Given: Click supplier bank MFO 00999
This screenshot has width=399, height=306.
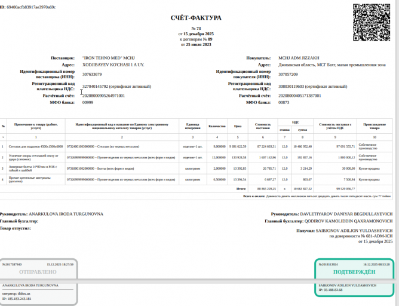Looking at the screenshot, I should click(x=88, y=103).
